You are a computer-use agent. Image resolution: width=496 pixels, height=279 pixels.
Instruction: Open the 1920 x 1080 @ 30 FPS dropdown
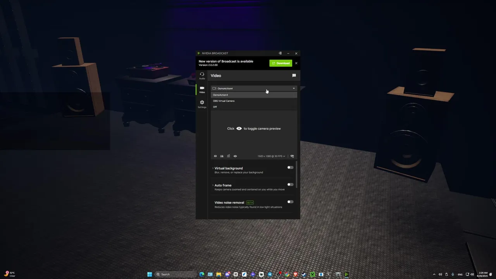(271, 156)
